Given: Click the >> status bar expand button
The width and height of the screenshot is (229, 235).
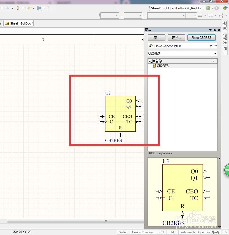Looking at the screenshot, I should click(x=225, y=232).
